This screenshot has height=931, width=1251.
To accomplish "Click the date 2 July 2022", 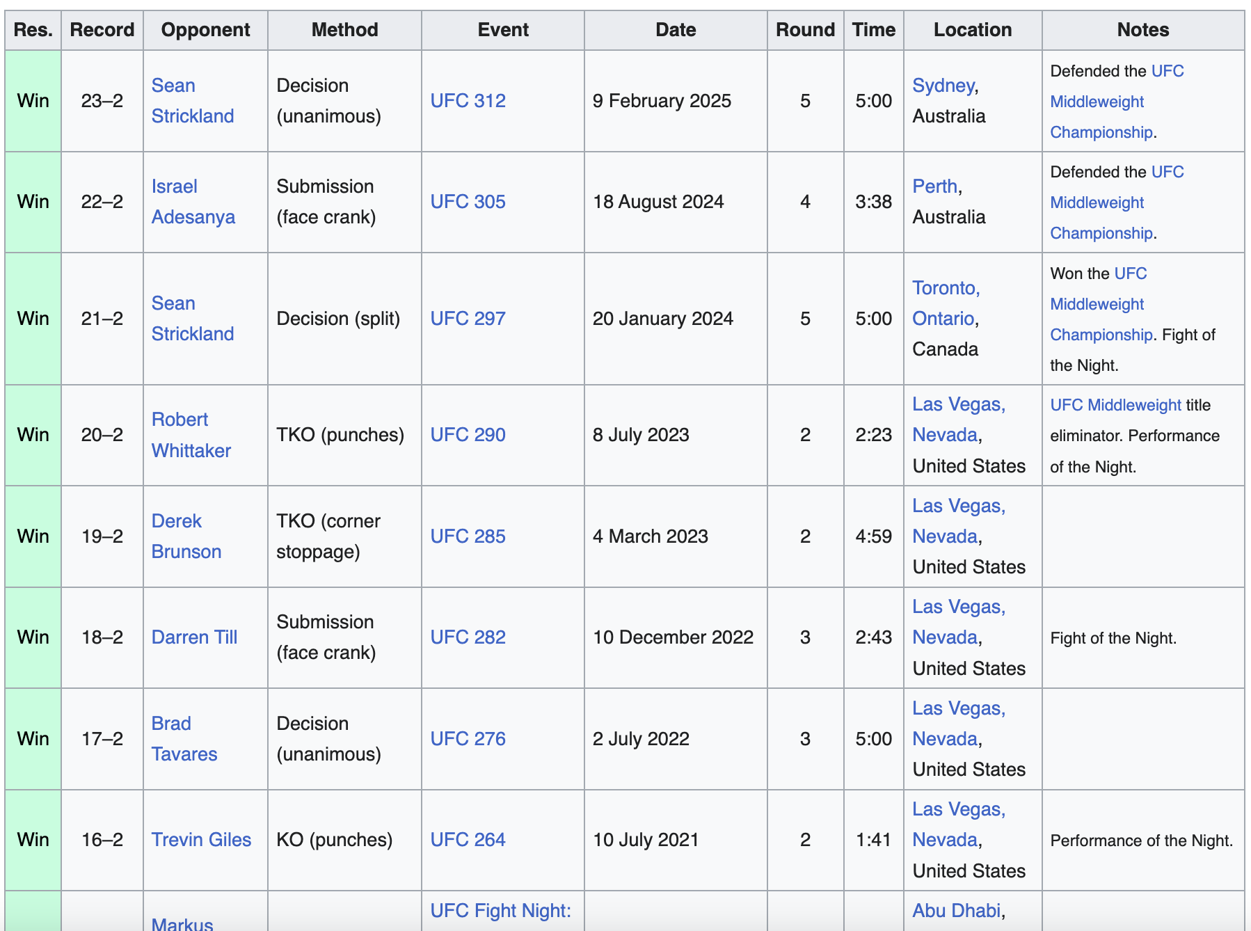I will (642, 739).
